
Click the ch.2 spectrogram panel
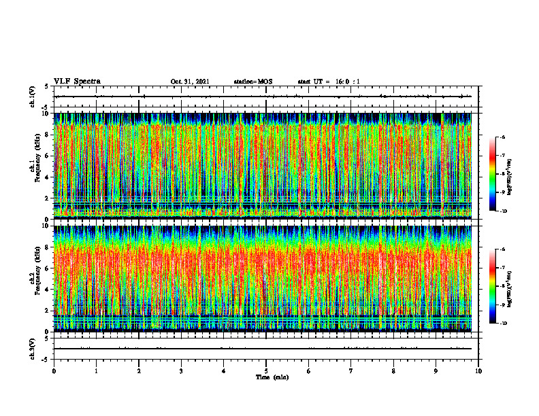(263, 279)
